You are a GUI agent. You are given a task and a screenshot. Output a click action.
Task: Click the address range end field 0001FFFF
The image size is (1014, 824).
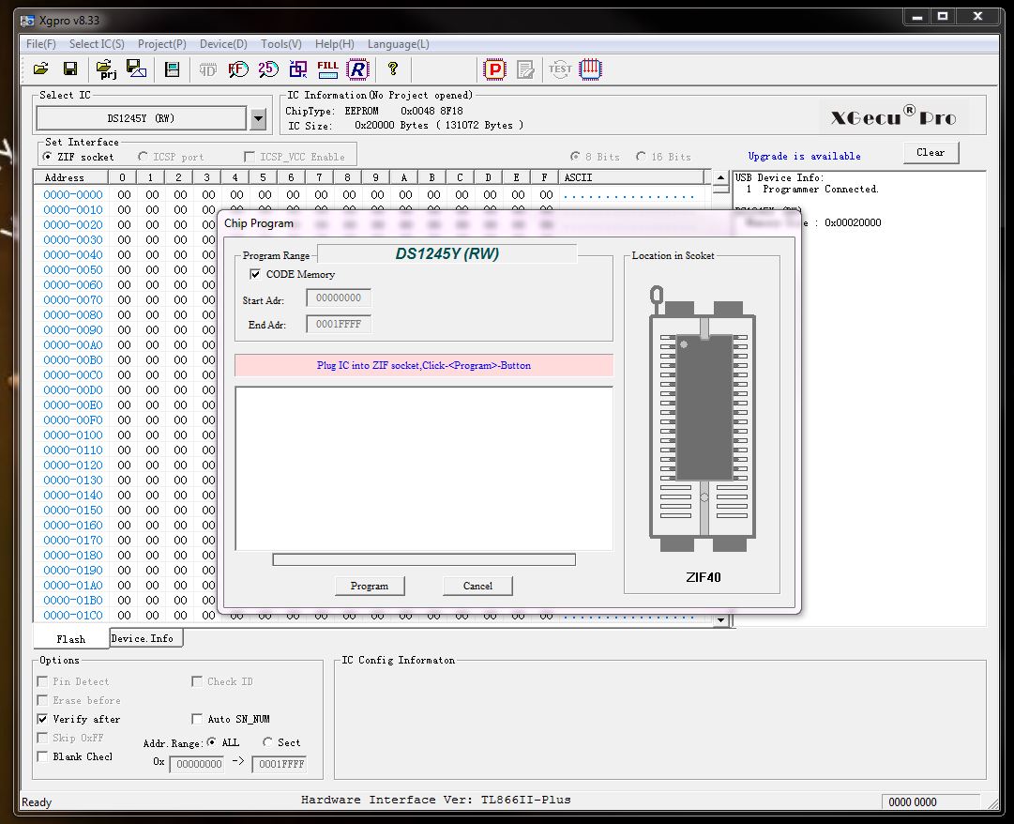tap(280, 765)
